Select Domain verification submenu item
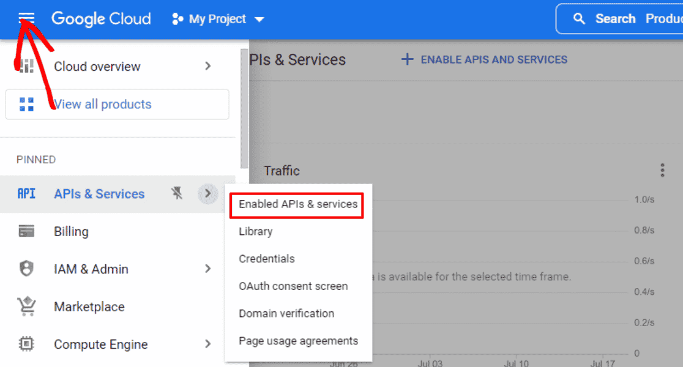Viewport: 683px width, 367px height. pyautogui.click(x=286, y=314)
